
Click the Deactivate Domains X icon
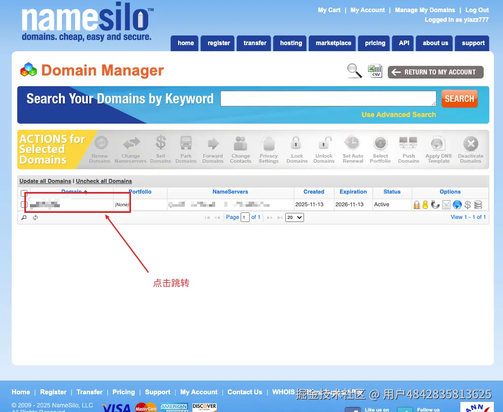(471, 143)
